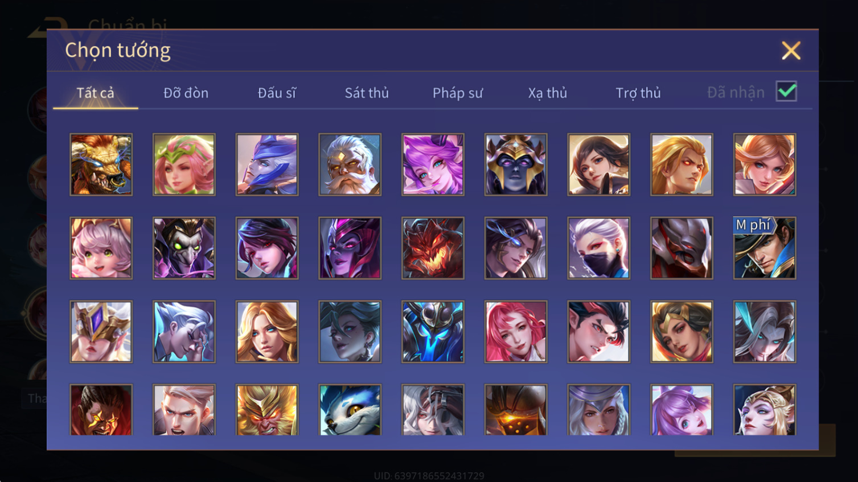The image size is (858, 482).
Task: Select the golden bull beast hero portrait
Action: tap(101, 164)
